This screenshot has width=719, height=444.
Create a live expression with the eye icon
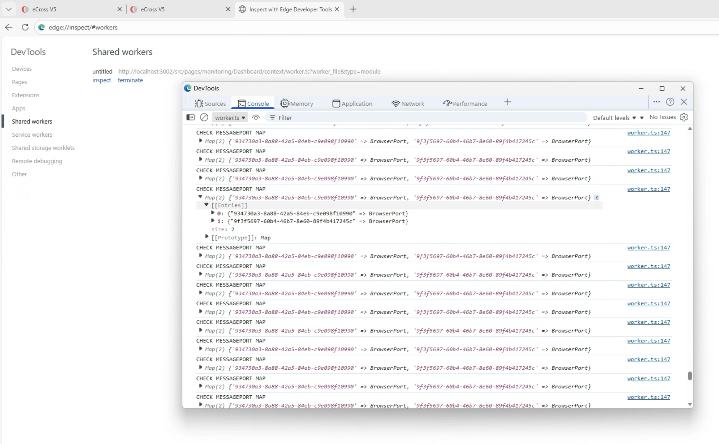pos(255,117)
